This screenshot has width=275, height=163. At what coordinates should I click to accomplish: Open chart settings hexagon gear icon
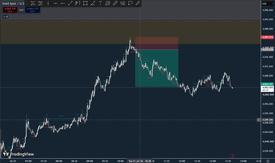[268, 161]
